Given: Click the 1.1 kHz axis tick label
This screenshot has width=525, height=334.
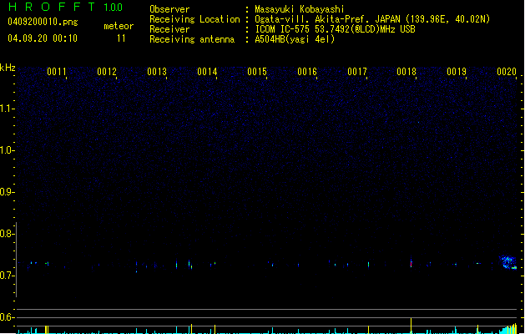Looking at the screenshot, I should pyautogui.click(x=6, y=109).
